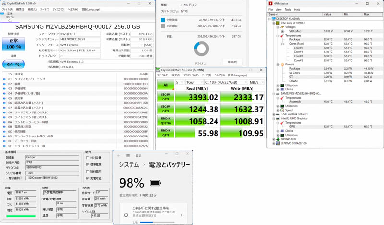Click the disk usage donut chart
The height and width of the screenshot is (225, 384).
[x=202, y=49]
